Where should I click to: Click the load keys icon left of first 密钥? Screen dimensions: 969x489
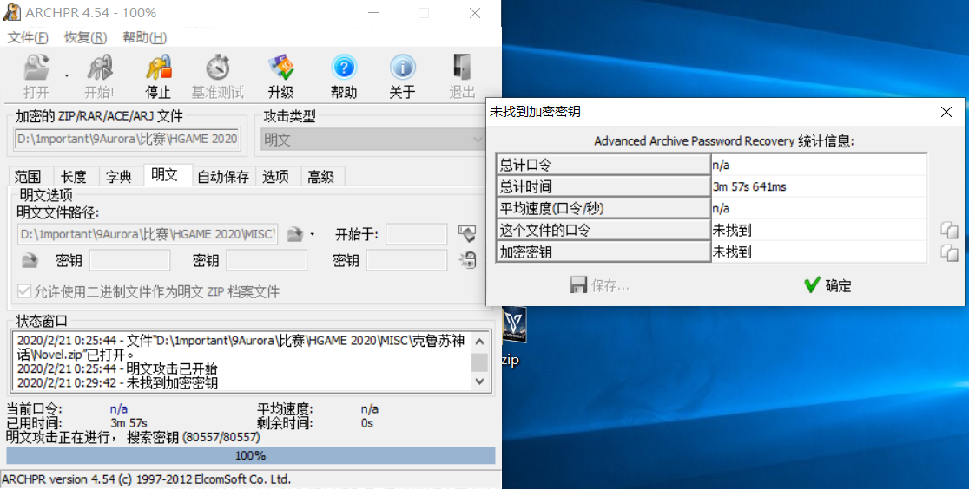tap(30, 261)
